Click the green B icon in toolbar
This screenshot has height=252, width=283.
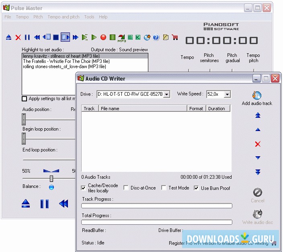point(130,37)
